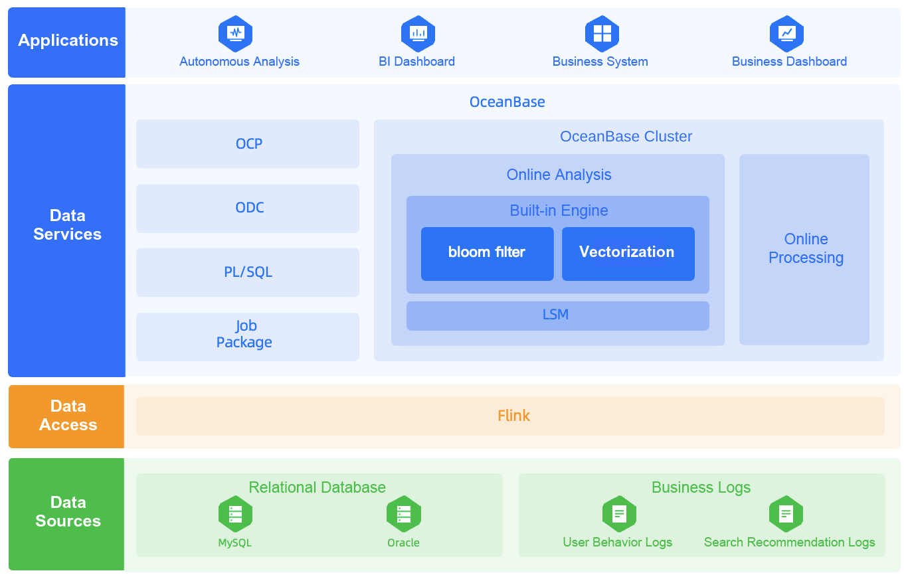The height and width of the screenshot is (579, 910).
Task: Click the OceanBase Cluster heading
Action: [x=626, y=137]
